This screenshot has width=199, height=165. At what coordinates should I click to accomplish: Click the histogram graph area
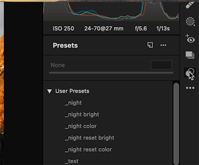point(111,11)
